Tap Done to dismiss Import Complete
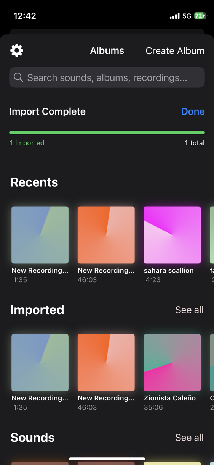This screenshot has width=214, height=465. 193,111
